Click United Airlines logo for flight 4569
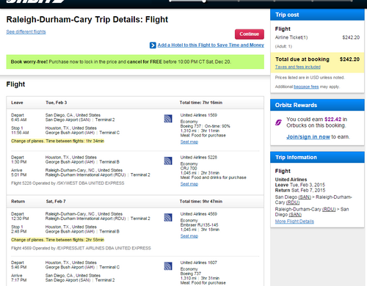This screenshot has width=367, height=286. (168, 217)
